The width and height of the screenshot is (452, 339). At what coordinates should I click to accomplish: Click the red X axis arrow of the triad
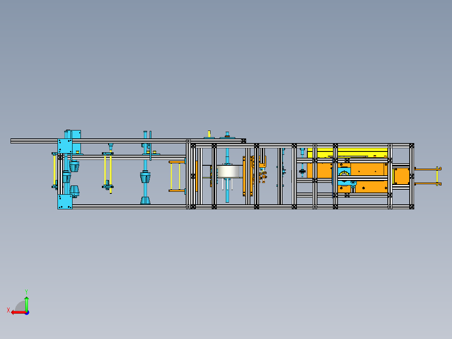(18, 313)
